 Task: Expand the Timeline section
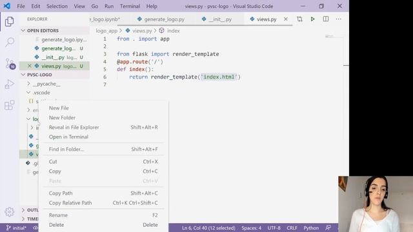pos(30,219)
